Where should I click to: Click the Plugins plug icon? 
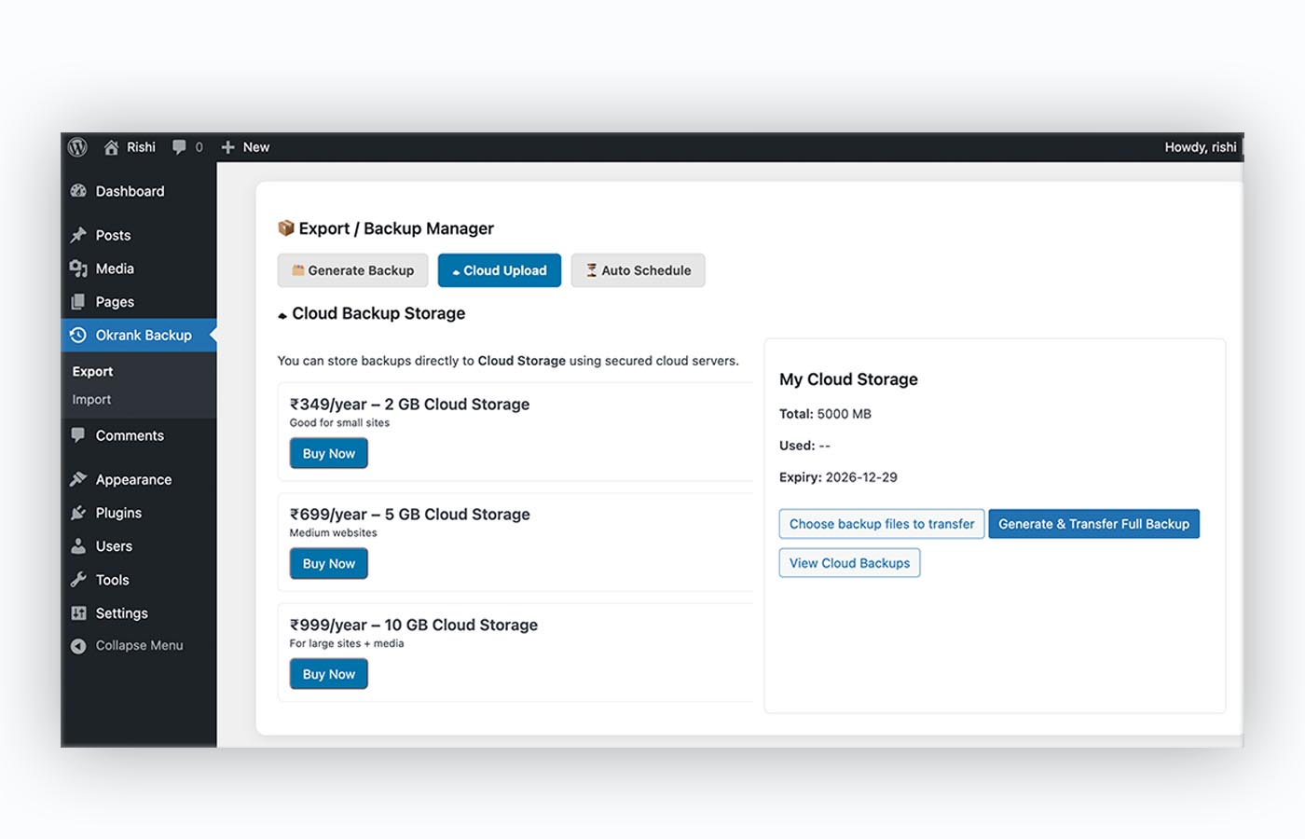tap(78, 512)
